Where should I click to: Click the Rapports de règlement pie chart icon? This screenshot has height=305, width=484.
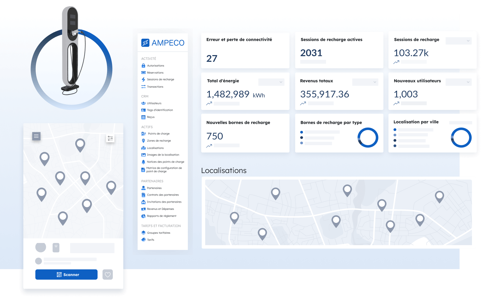pos(143,216)
